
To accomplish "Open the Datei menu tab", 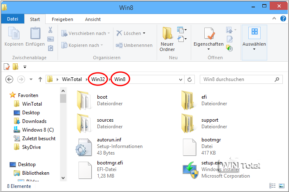I will [12, 19].
